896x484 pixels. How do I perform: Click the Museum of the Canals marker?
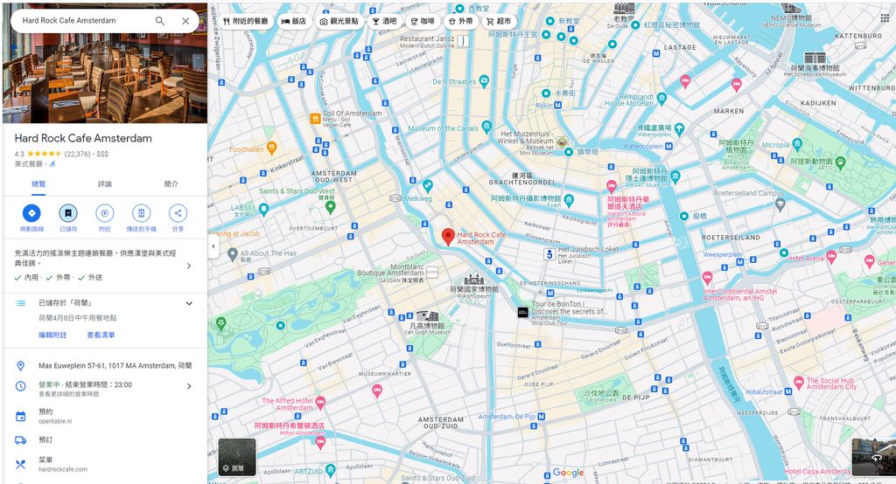click(486, 126)
